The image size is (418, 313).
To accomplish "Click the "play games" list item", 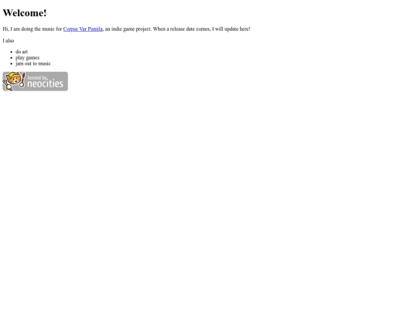I will pos(27,58).
